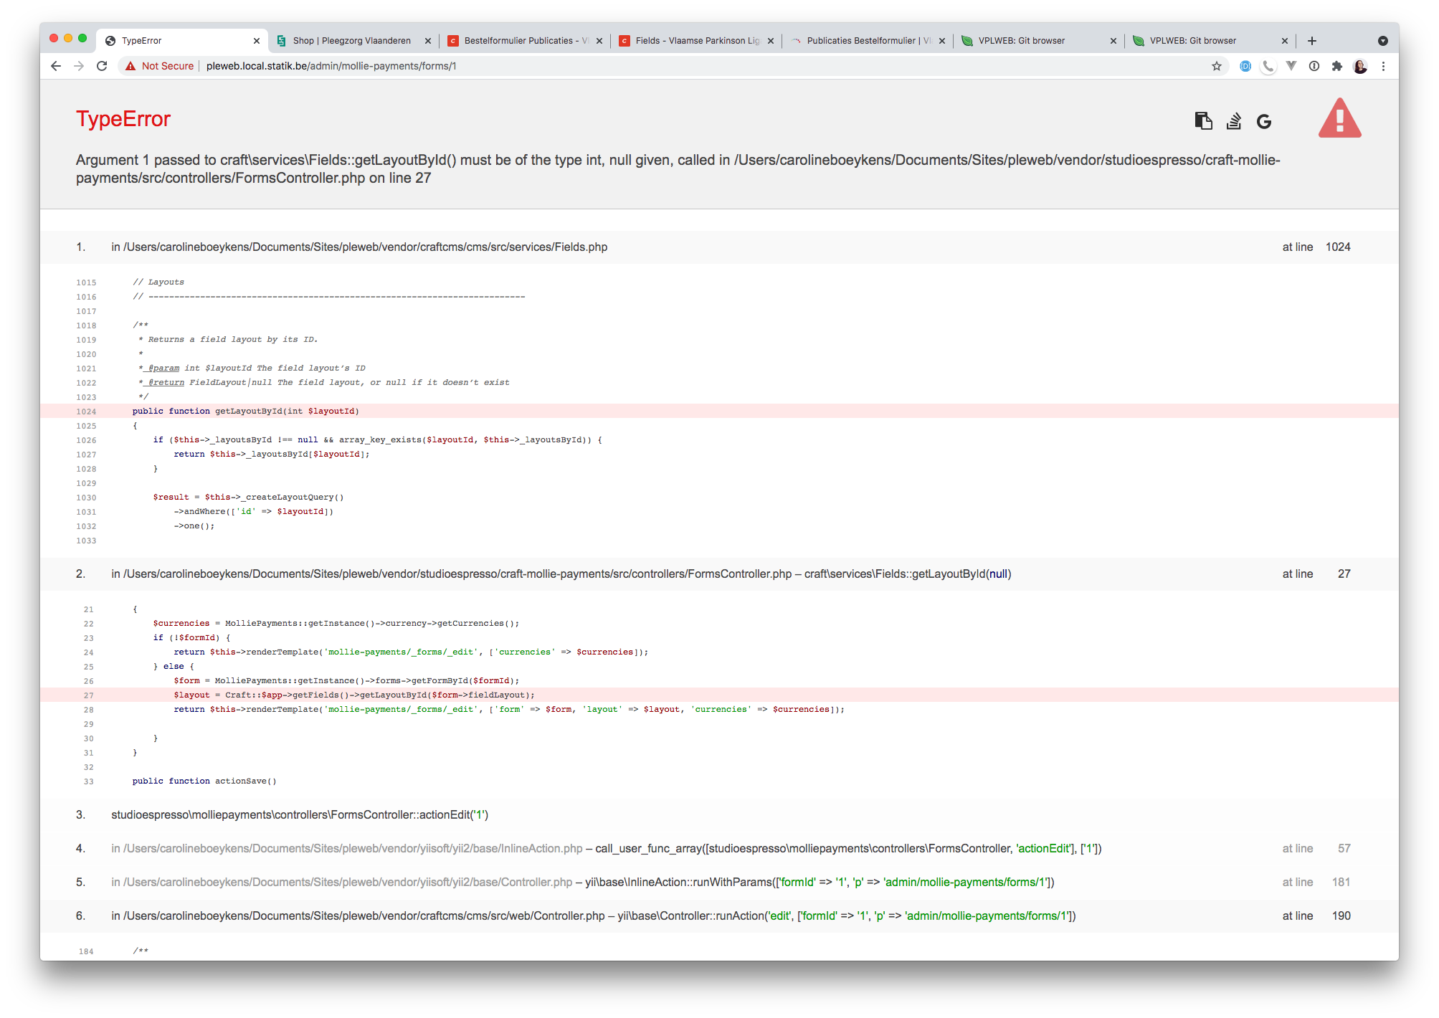The width and height of the screenshot is (1439, 1018).
Task: Copy the stack trace using the copy icon
Action: 1202,120
